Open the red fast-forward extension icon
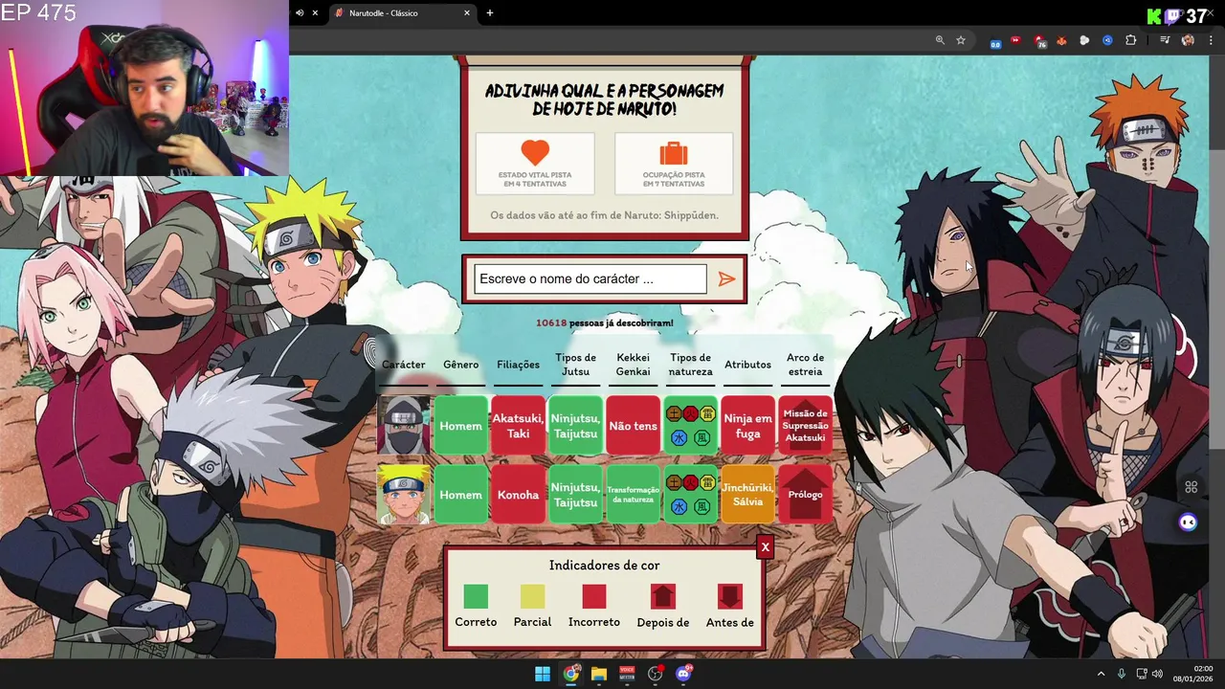 pos(1016,40)
